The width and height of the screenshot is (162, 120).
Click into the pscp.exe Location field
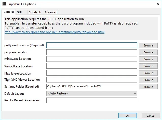pyautogui.click(x=92, y=52)
